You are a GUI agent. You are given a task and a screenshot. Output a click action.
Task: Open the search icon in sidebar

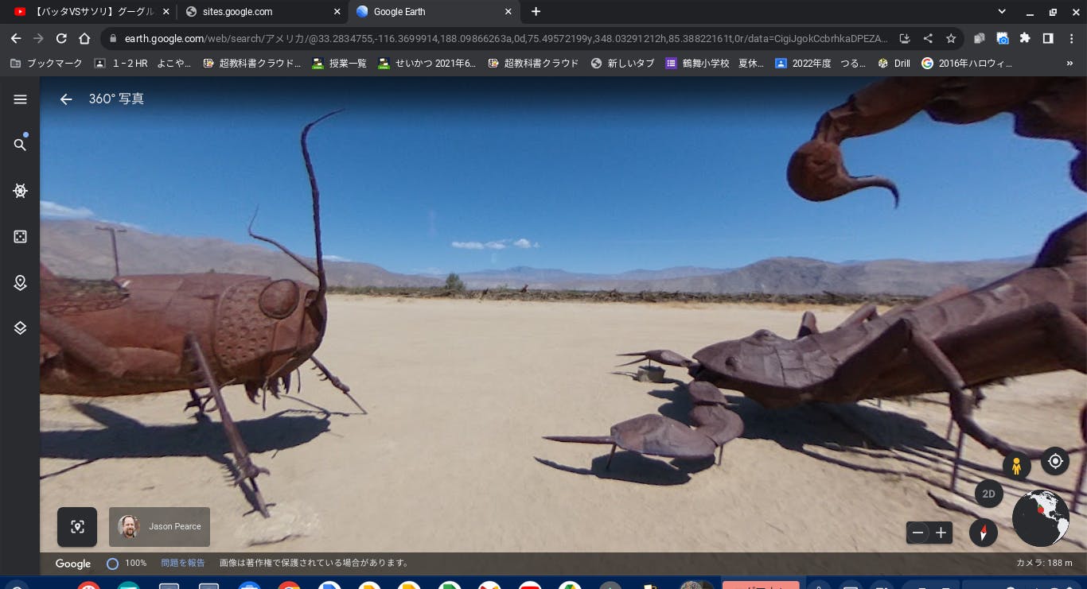[20, 145]
